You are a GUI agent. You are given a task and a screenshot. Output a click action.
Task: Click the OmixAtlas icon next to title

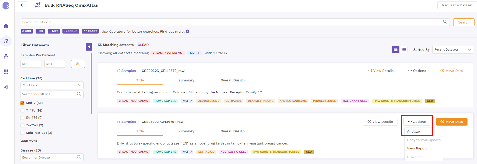38,5
